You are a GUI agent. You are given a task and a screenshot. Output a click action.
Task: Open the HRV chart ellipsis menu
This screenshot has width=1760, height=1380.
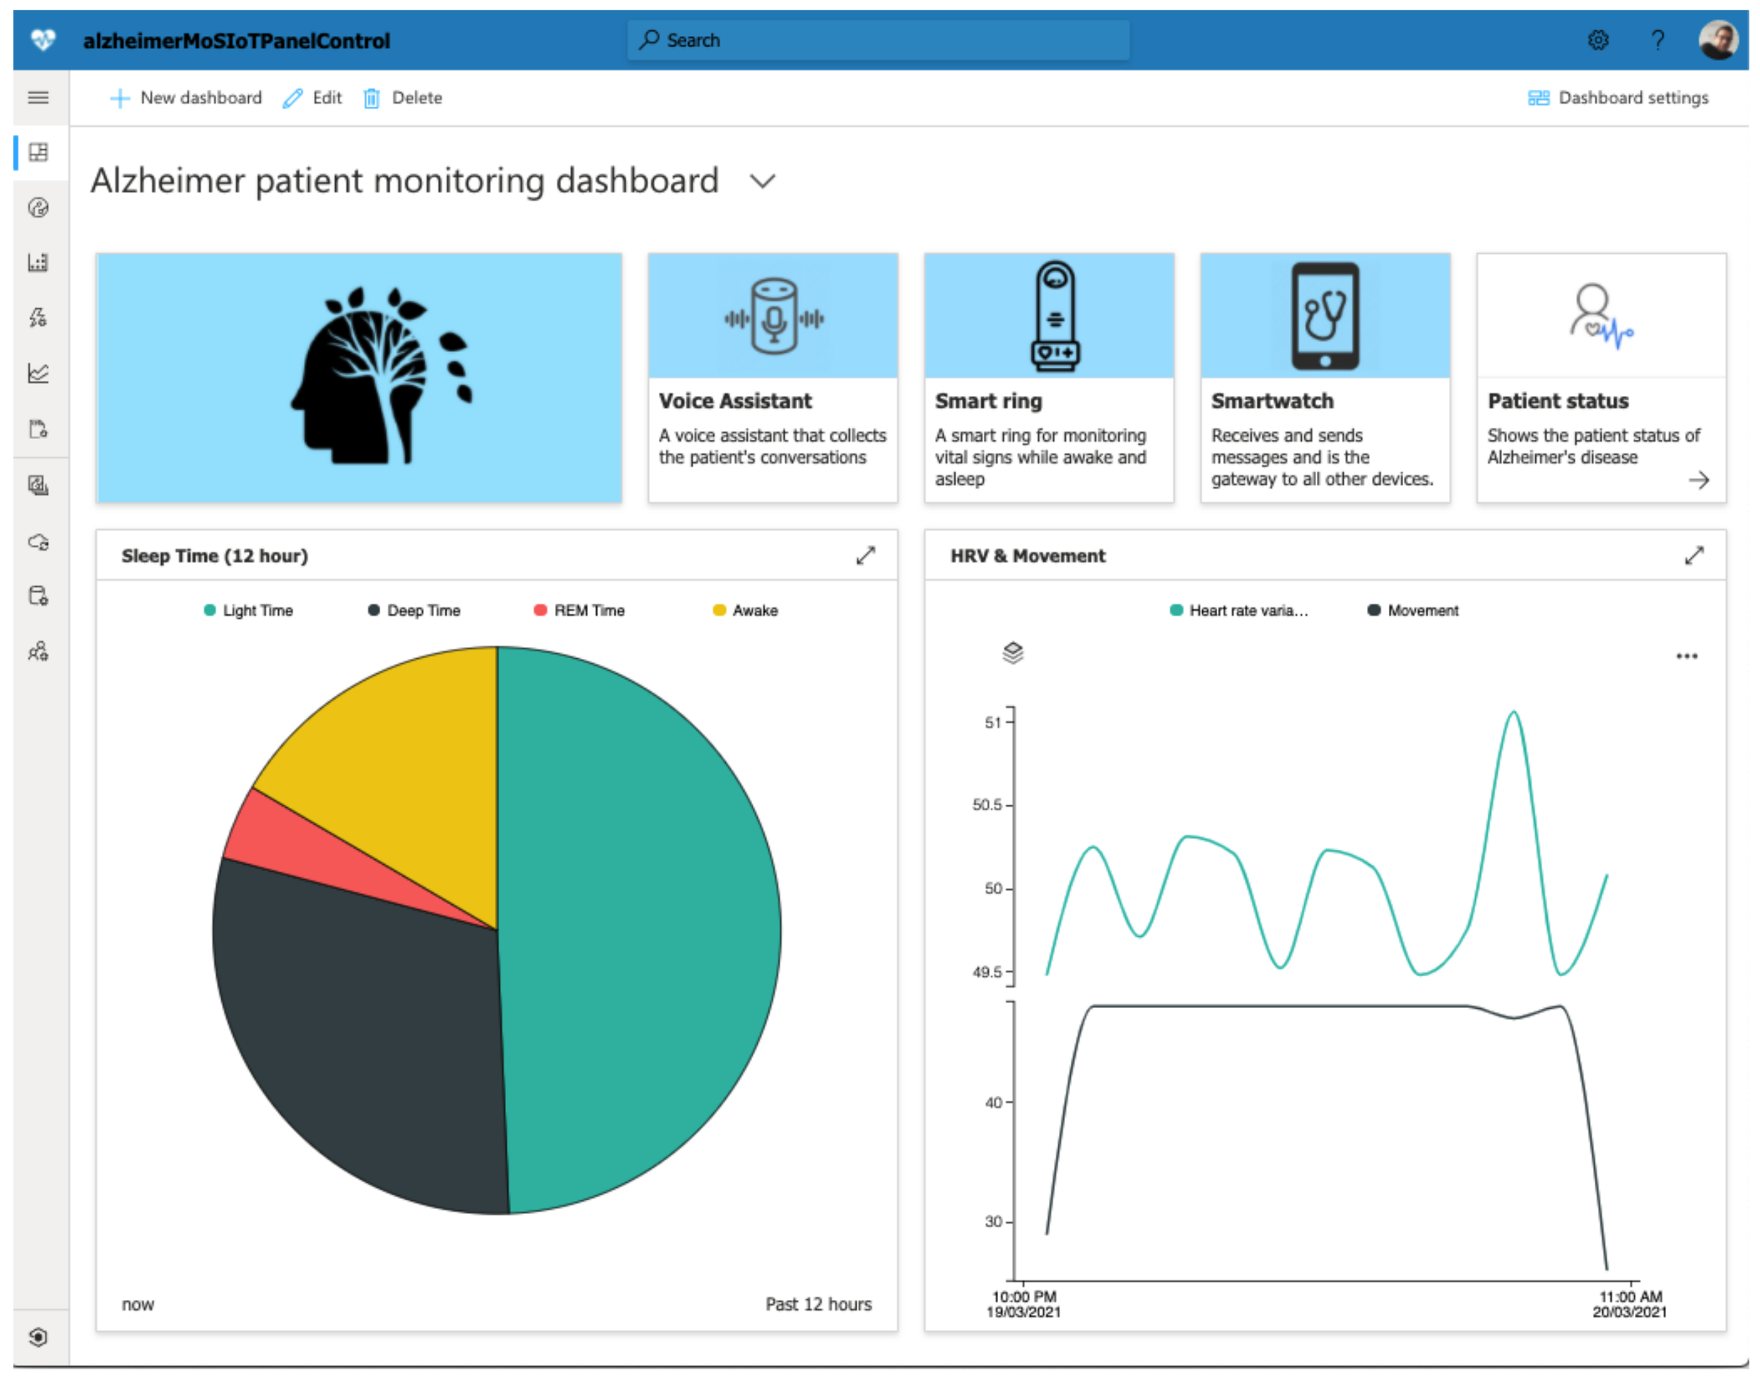(x=1686, y=656)
